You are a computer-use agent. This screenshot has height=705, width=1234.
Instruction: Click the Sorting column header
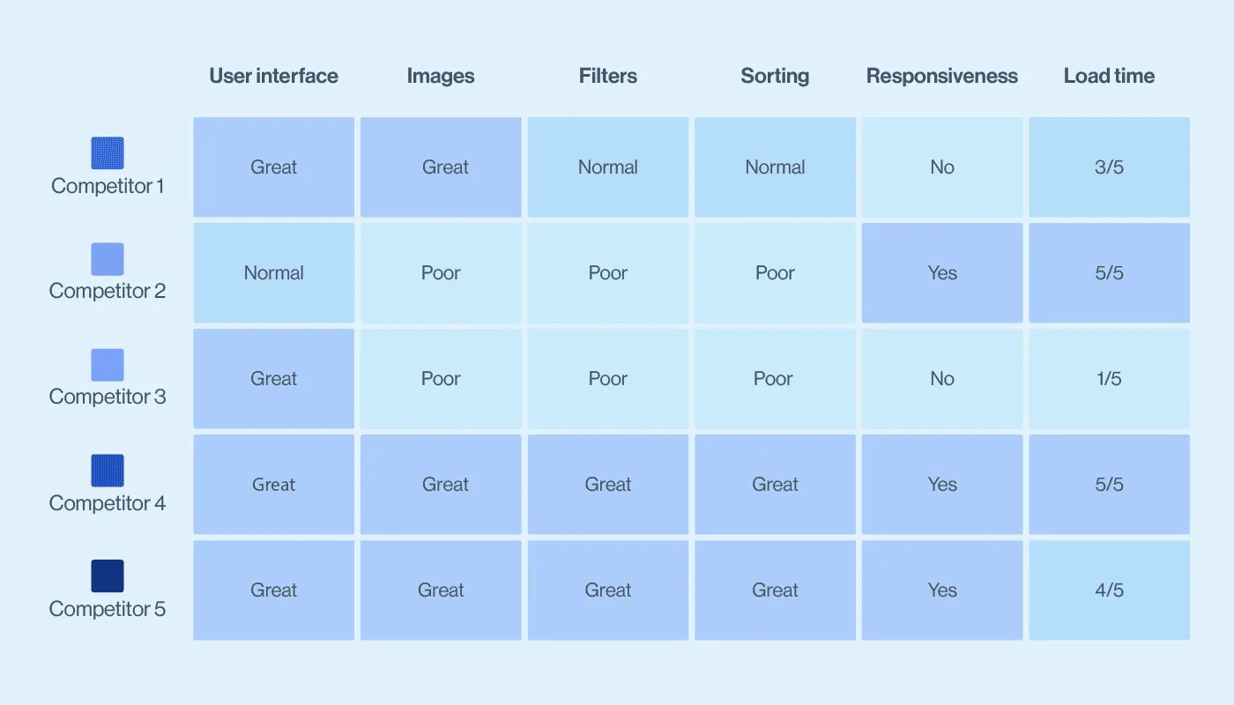(x=775, y=77)
